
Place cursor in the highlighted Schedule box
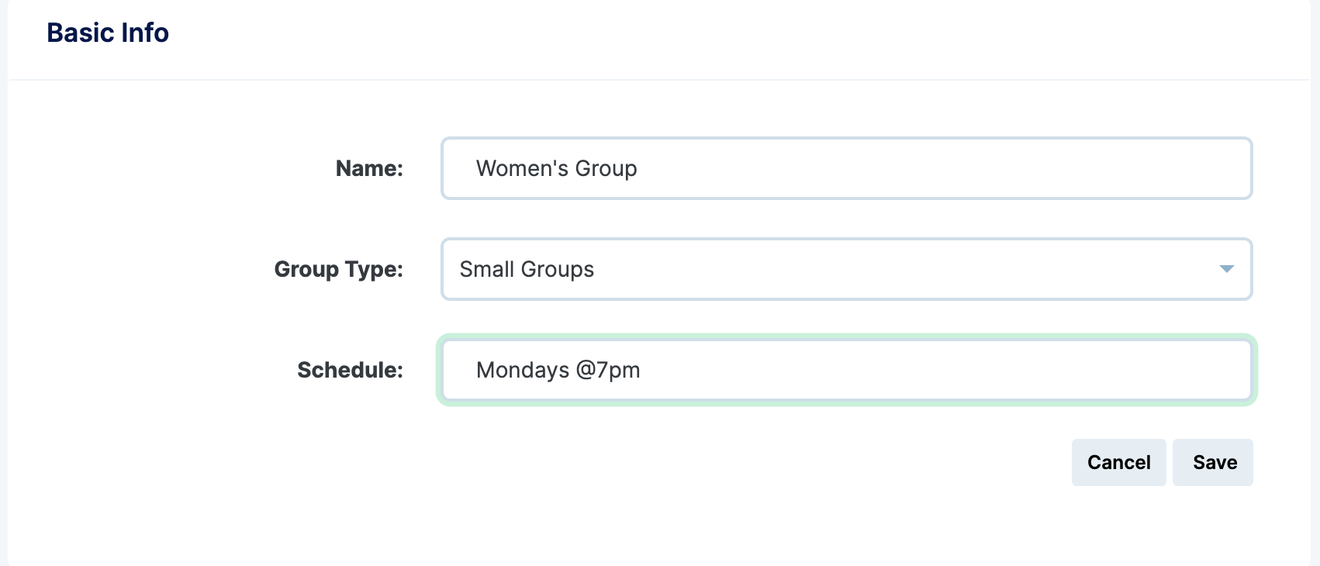(845, 370)
